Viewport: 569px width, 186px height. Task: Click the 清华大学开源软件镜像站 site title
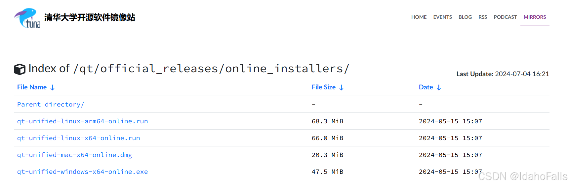pyautogui.click(x=90, y=17)
